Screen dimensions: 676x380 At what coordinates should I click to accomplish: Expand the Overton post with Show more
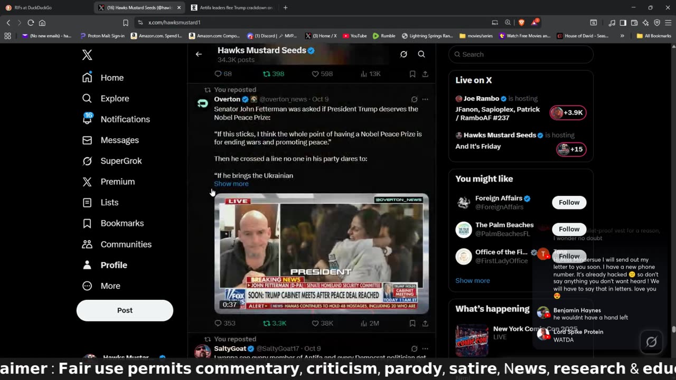[x=231, y=184]
